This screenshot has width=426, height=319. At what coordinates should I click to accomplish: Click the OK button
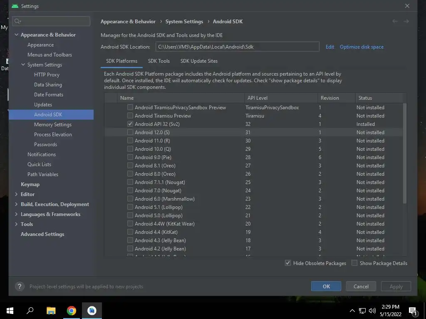point(326,287)
